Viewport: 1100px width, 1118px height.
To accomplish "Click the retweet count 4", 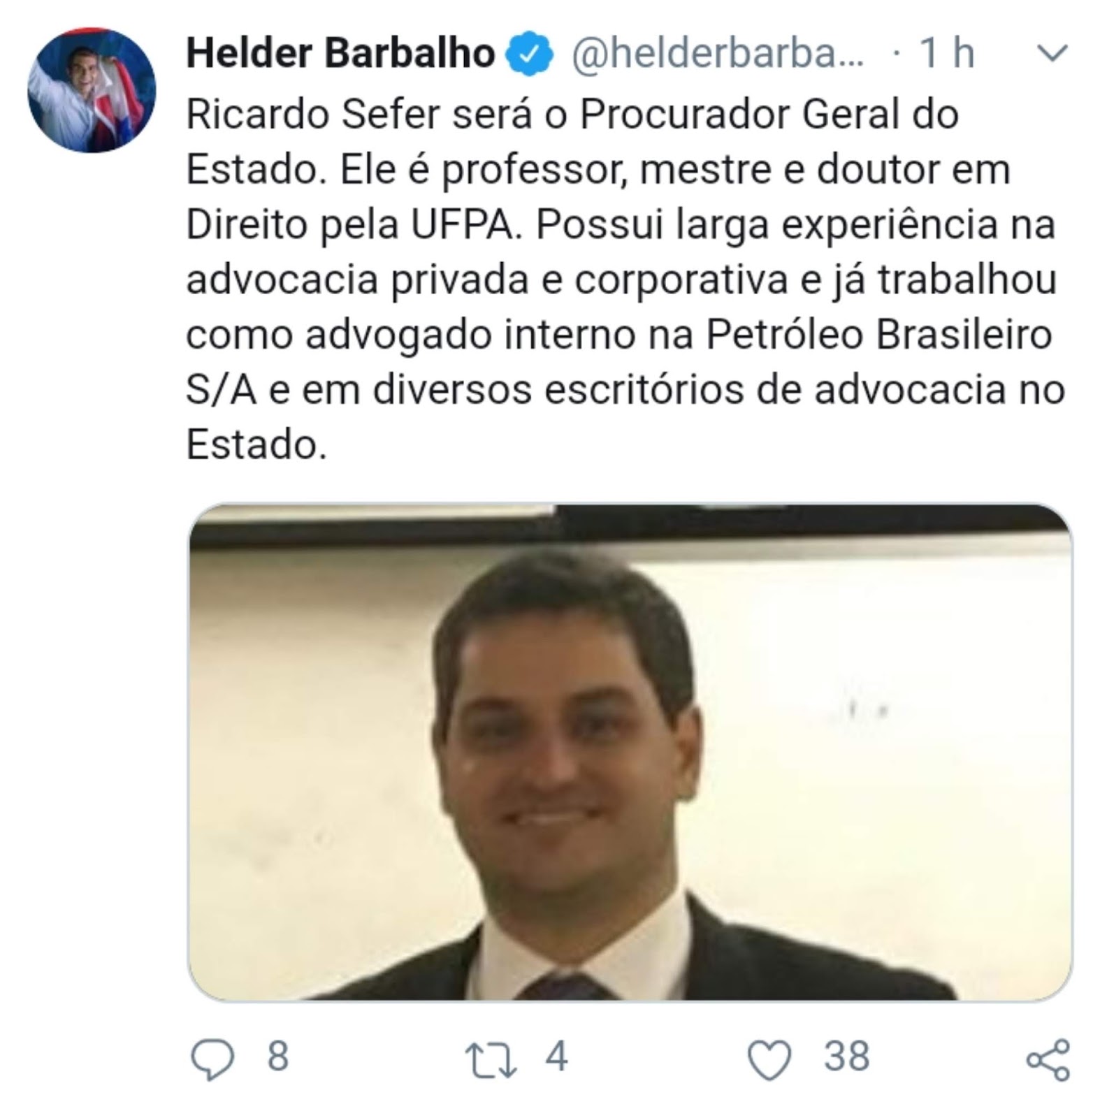I will (557, 1057).
